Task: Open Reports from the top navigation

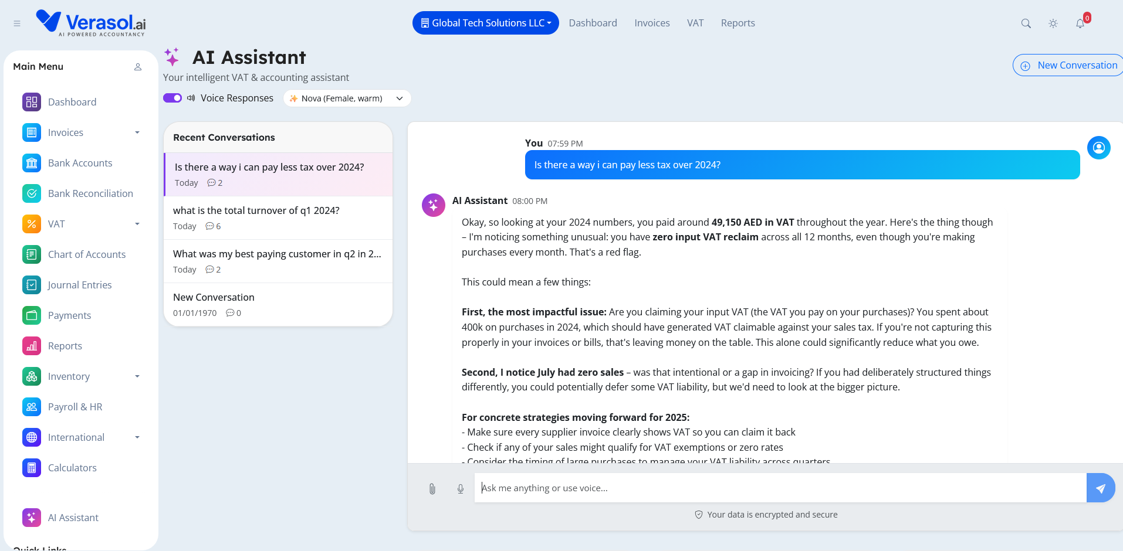Action: click(x=737, y=22)
